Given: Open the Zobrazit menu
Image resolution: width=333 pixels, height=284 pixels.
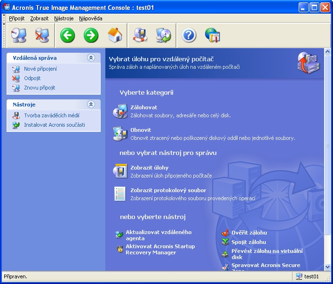Looking at the screenshot, I should click(x=40, y=18).
